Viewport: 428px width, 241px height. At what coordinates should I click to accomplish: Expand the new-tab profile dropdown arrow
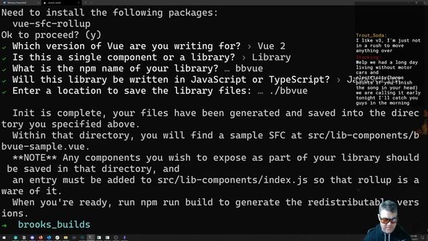coord(91,3)
